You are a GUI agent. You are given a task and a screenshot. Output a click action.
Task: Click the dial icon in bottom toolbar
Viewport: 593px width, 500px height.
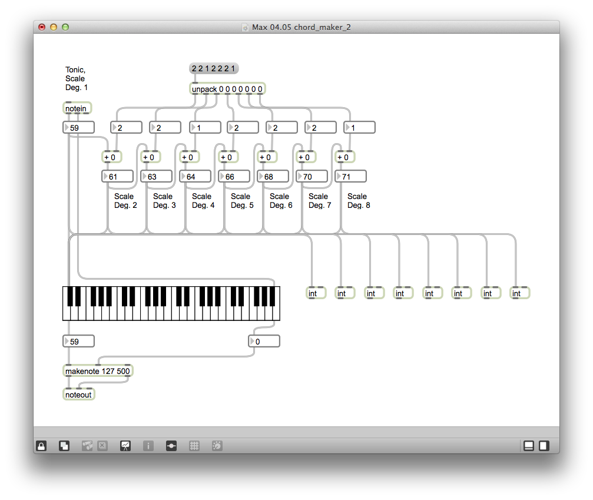coord(217,446)
